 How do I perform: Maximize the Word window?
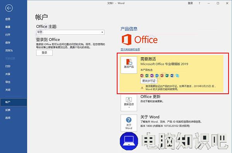(x=218, y=3)
